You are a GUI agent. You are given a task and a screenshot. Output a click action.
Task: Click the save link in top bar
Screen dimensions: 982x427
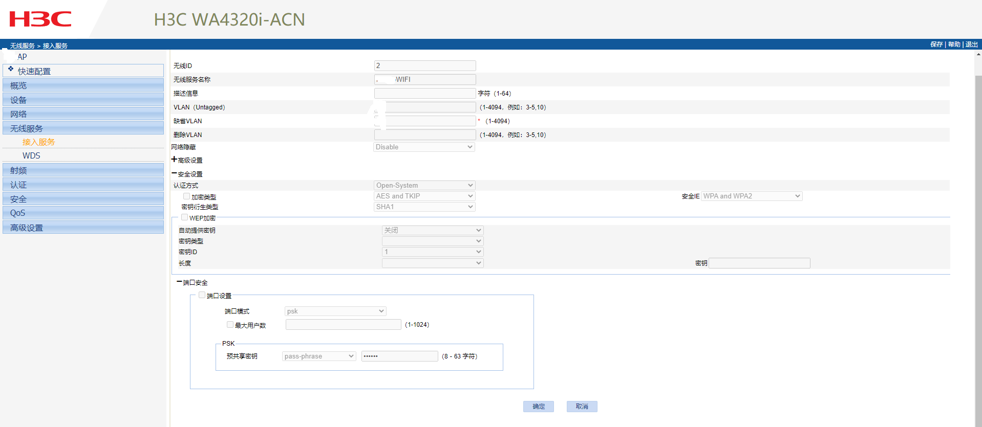click(x=936, y=44)
